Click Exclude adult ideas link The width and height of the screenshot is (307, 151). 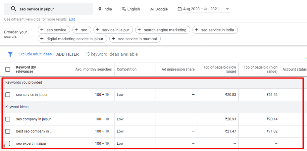click(x=35, y=54)
